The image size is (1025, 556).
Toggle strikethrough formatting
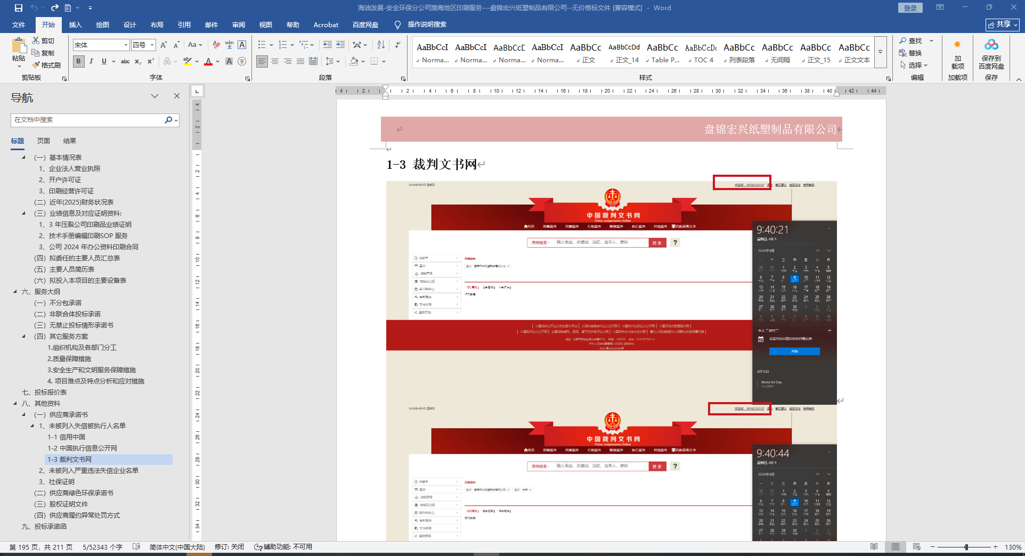[x=125, y=61]
